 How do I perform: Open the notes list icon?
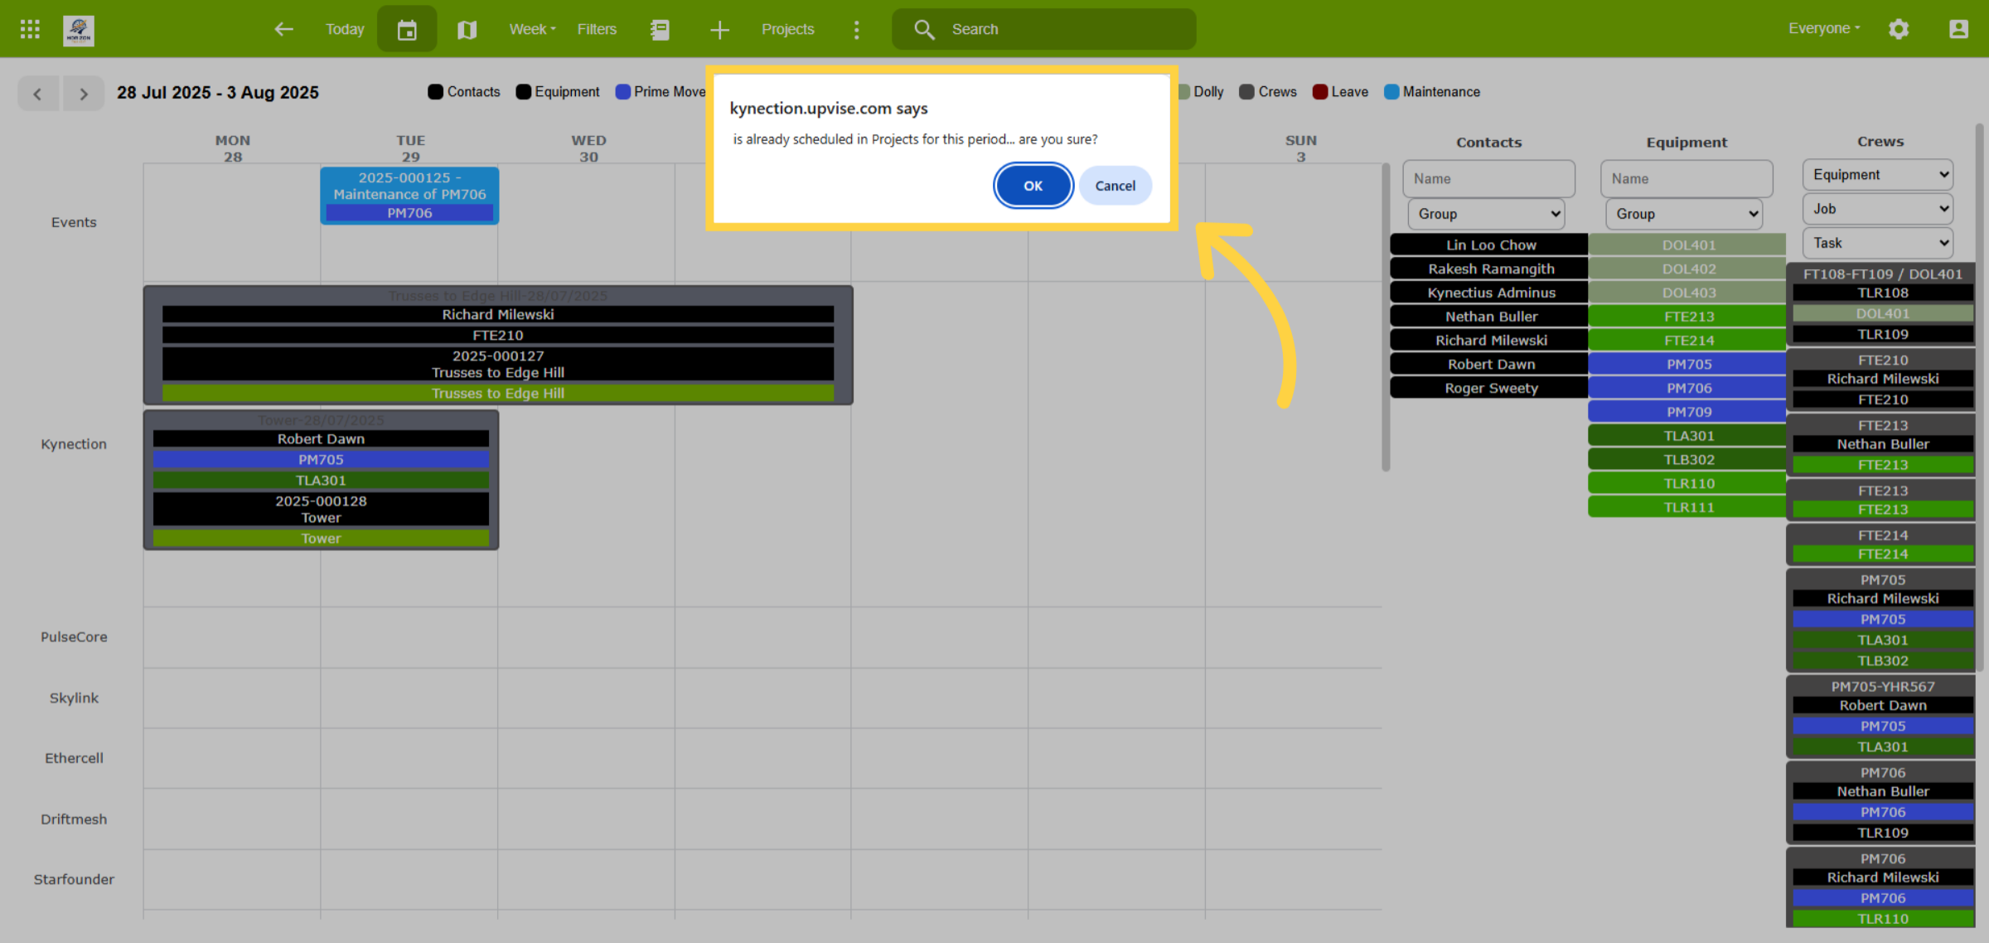click(660, 29)
